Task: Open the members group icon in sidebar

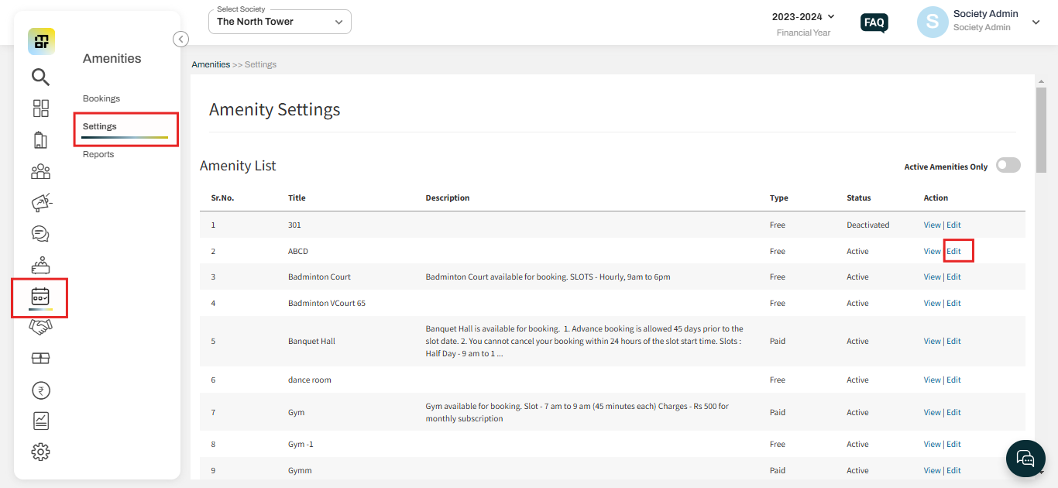Action: pos(40,171)
